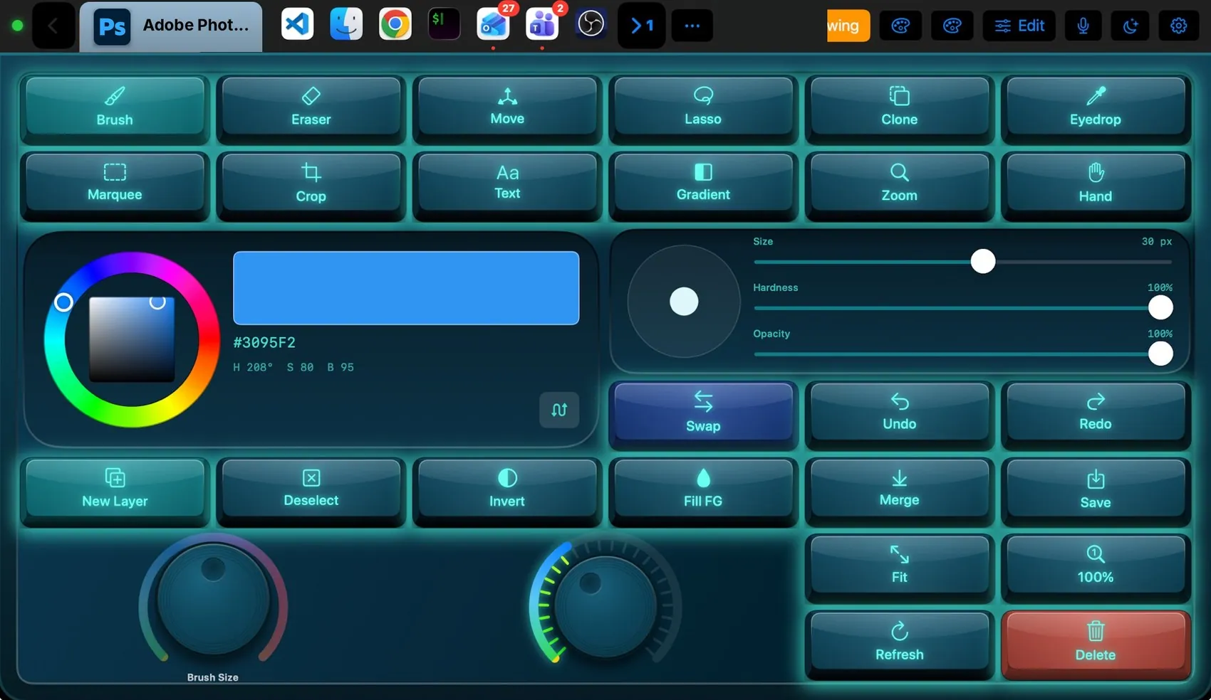Activate the Move tool
The width and height of the screenshot is (1211, 700).
point(507,107)
